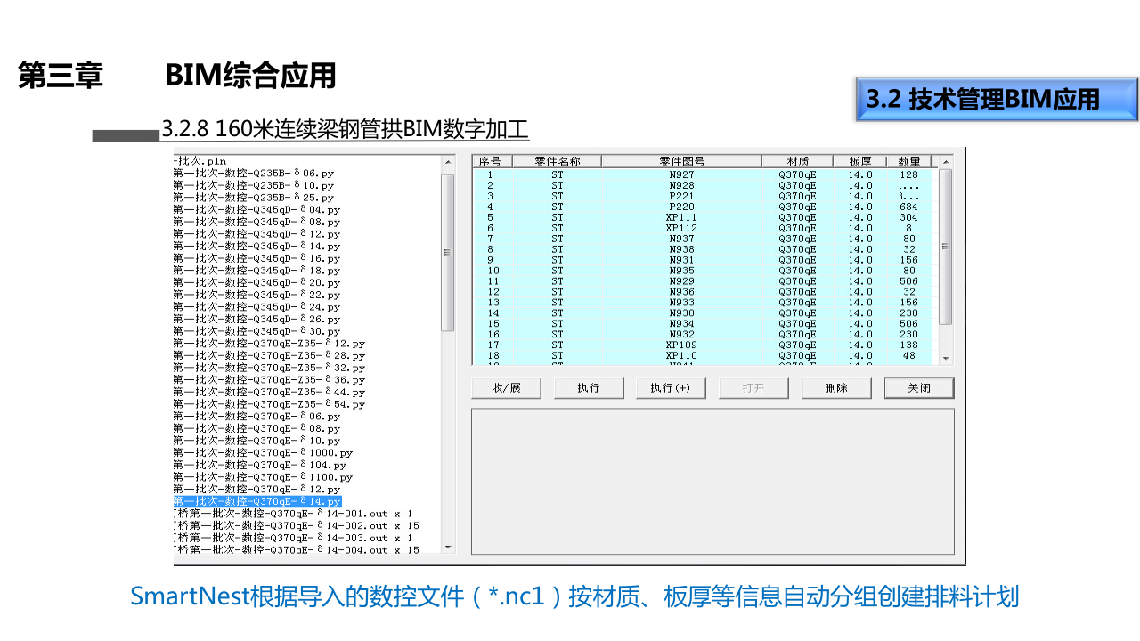Select 第一批次-数控-Q370qE-δ1000.py entry
Viewport: 1140px width, 641px height.
tap(263, 453)
